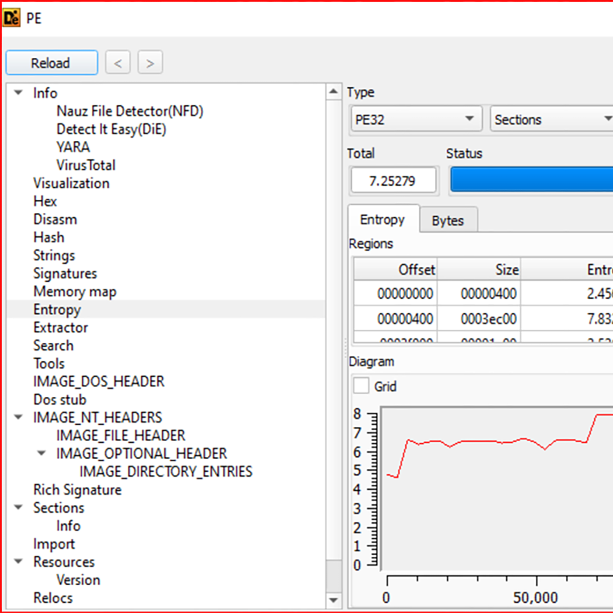Open the Strings tree item
The width and height of the screenshot is (613, 613).
(x=54, y=255)
